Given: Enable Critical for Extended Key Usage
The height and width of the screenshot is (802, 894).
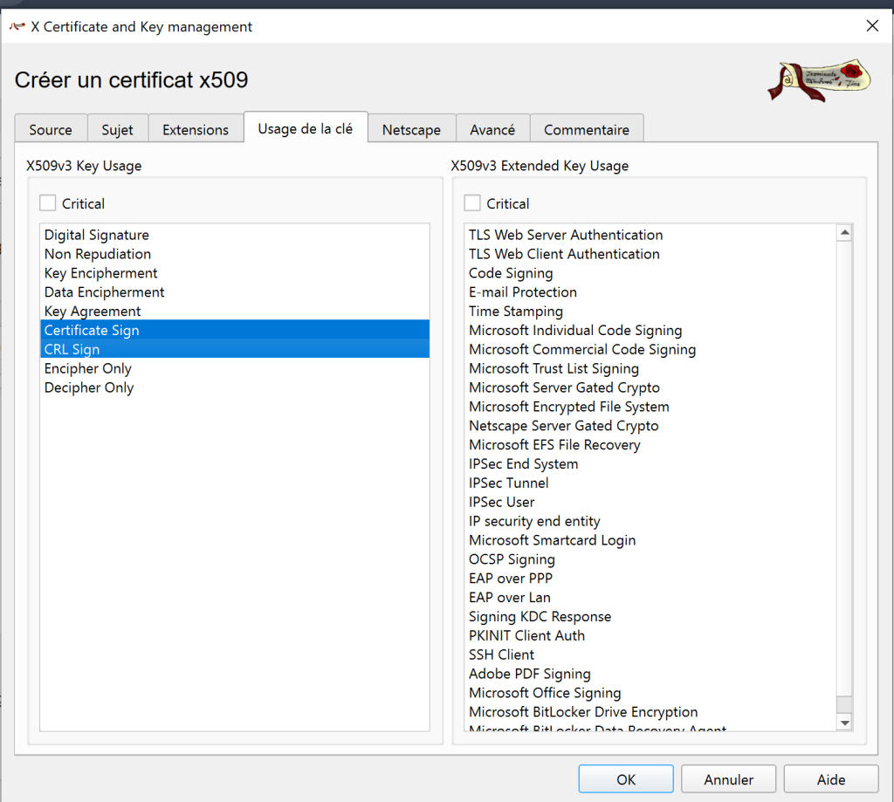Looking at the screenshot, I should pos(472,203).
